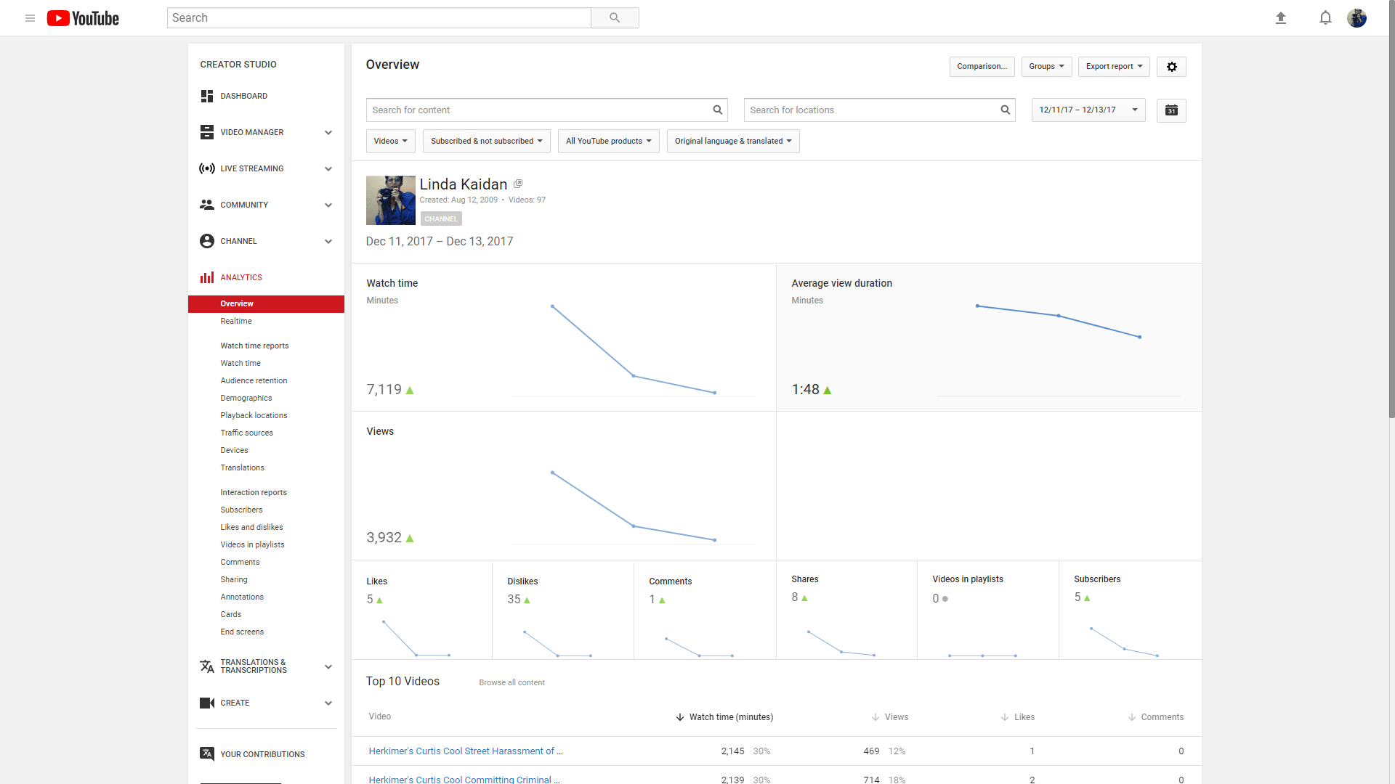Open Herkimer's Curtis Cool Street Harassment video
1395x784 pixels.
[x=466, y=751]
